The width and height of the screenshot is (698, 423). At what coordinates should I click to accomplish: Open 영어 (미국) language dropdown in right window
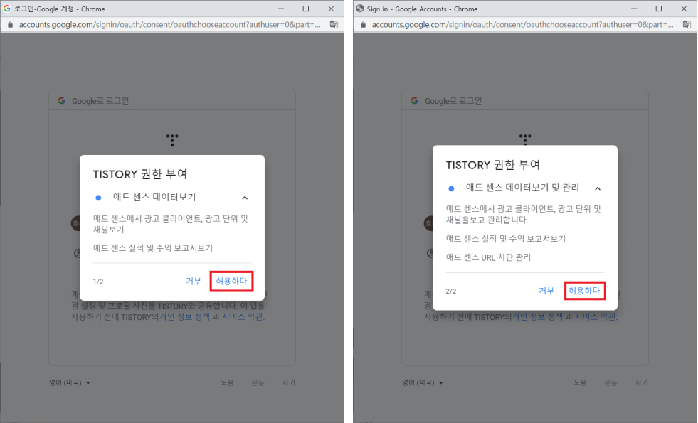pyautogui.click(x=423, y=382)
